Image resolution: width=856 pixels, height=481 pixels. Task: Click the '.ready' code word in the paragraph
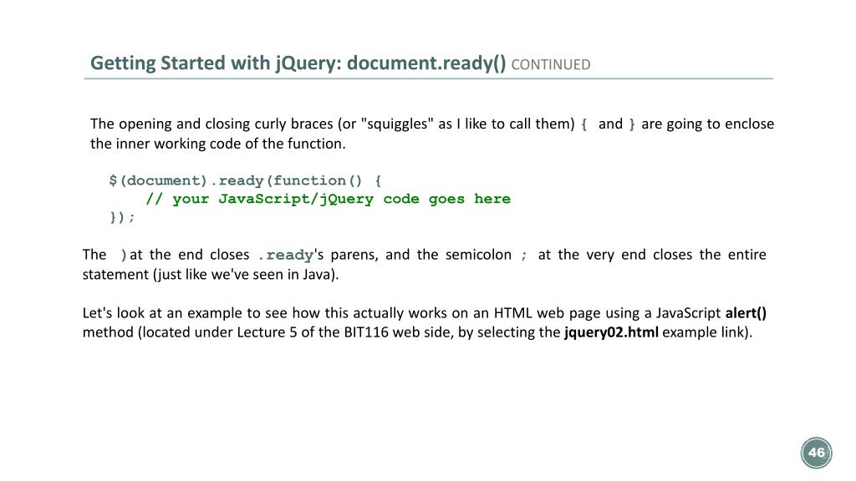coord(285,255)
